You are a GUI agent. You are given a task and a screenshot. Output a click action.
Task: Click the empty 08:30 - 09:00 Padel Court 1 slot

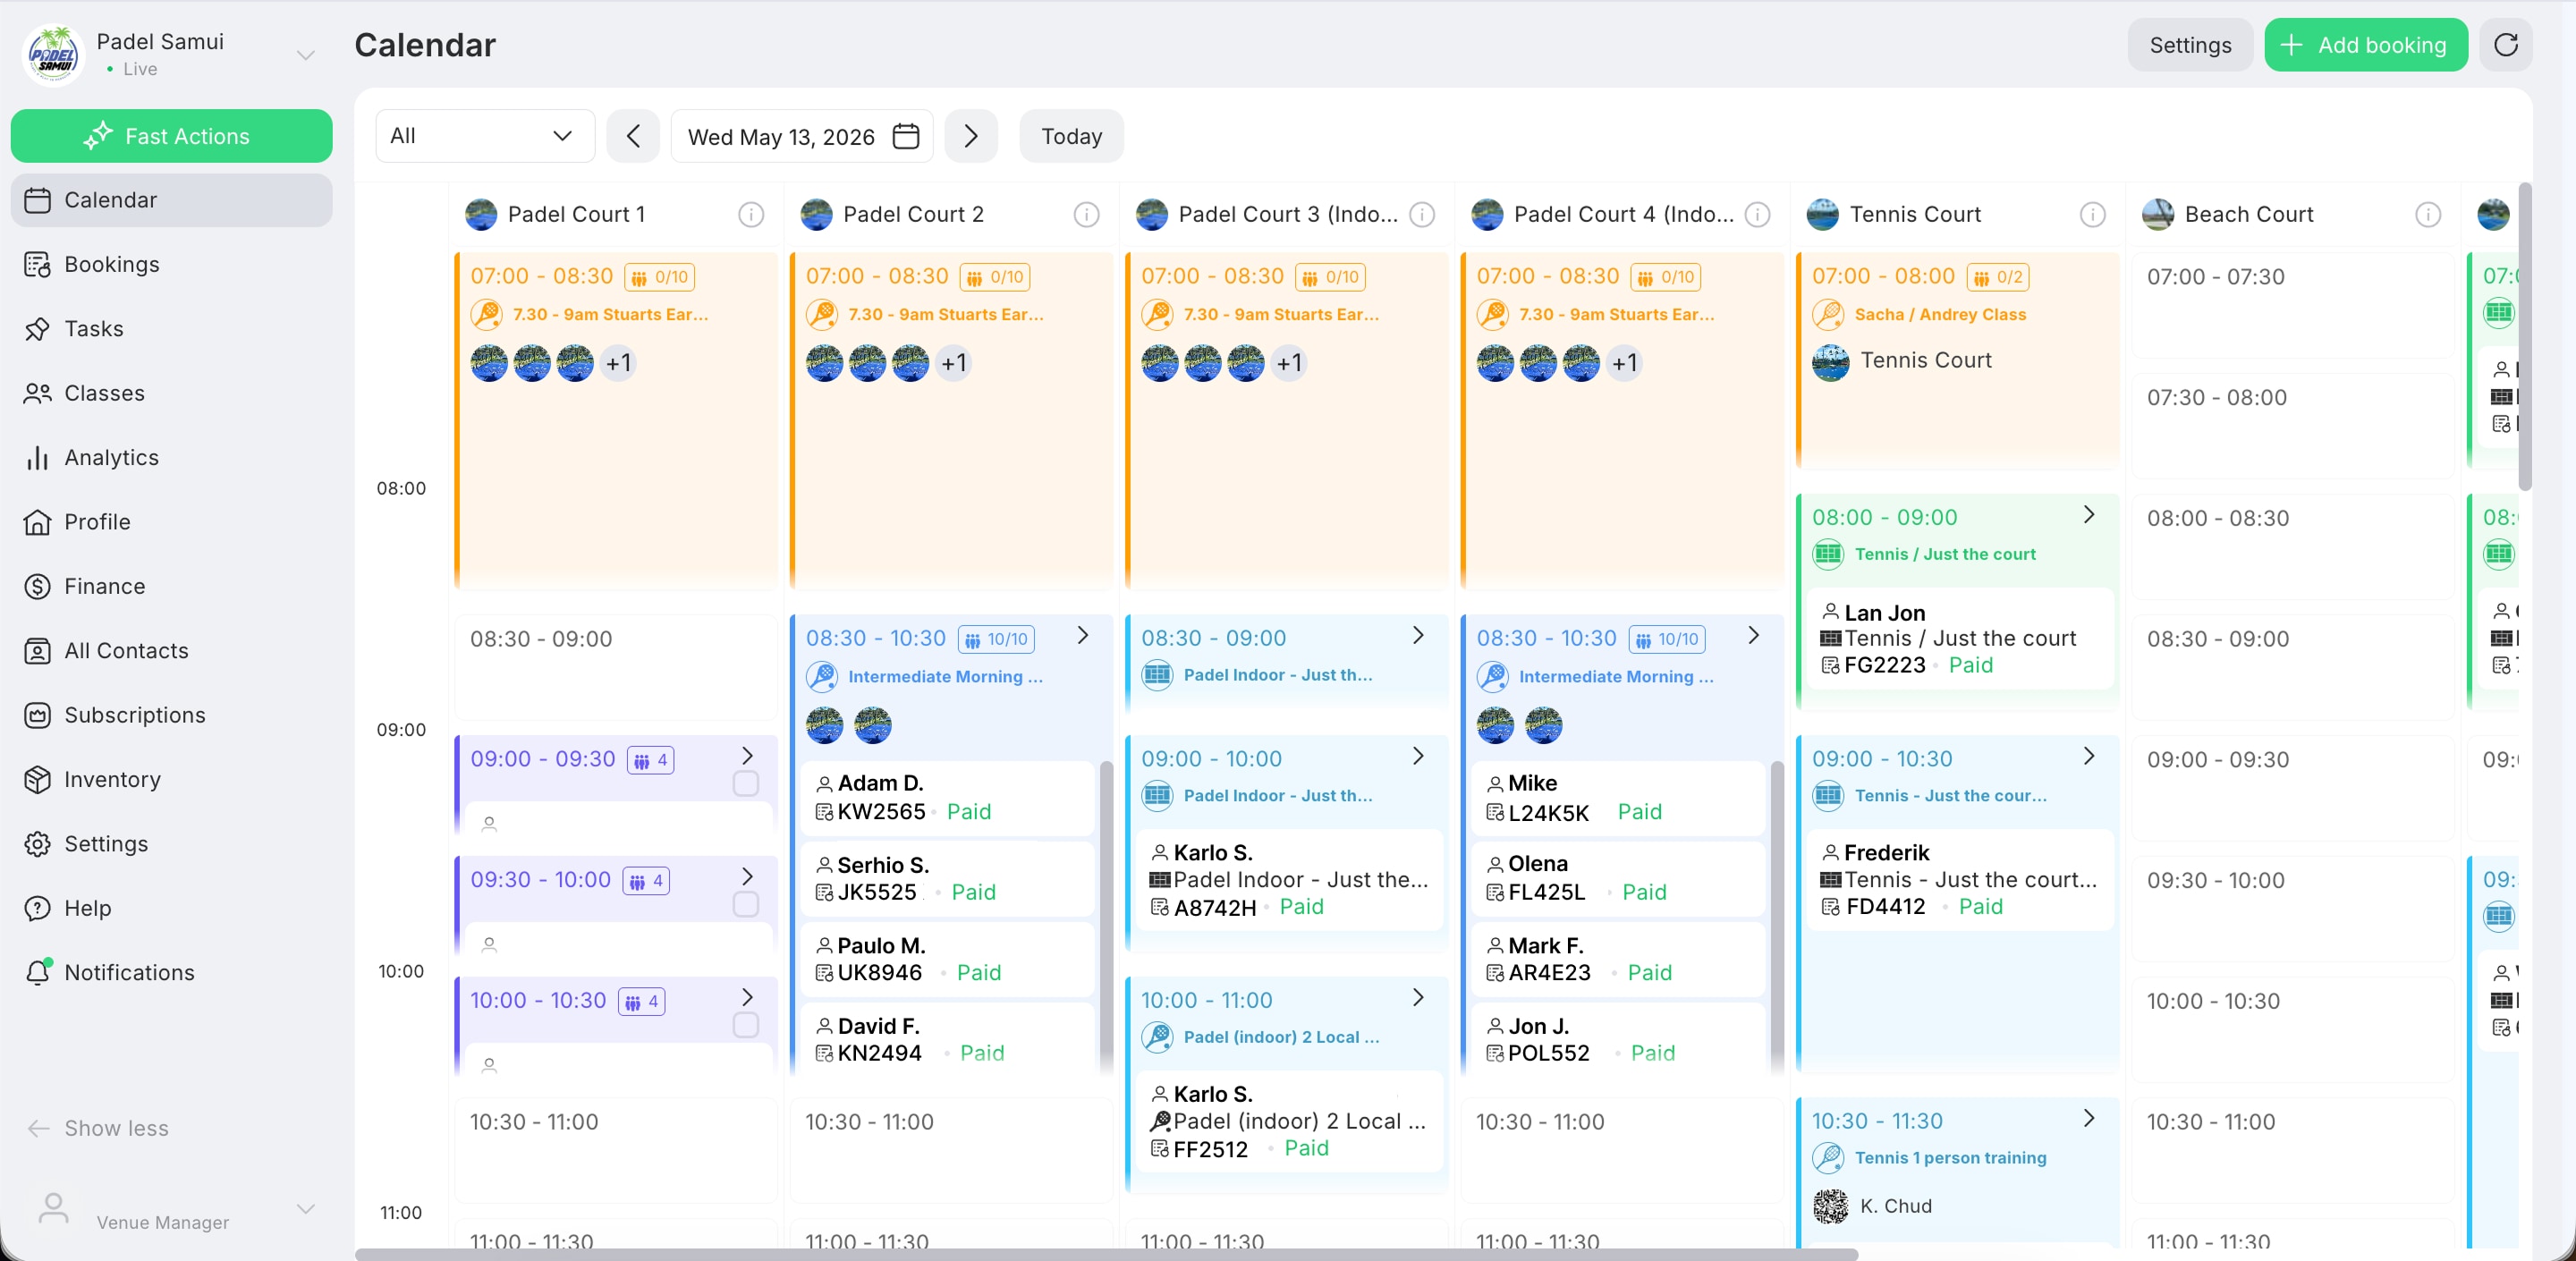point(616,666)
